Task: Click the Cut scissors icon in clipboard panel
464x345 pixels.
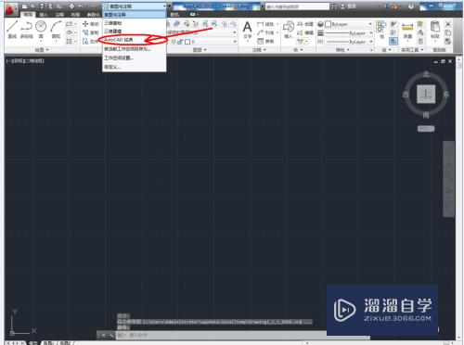Action: [447, 24]
